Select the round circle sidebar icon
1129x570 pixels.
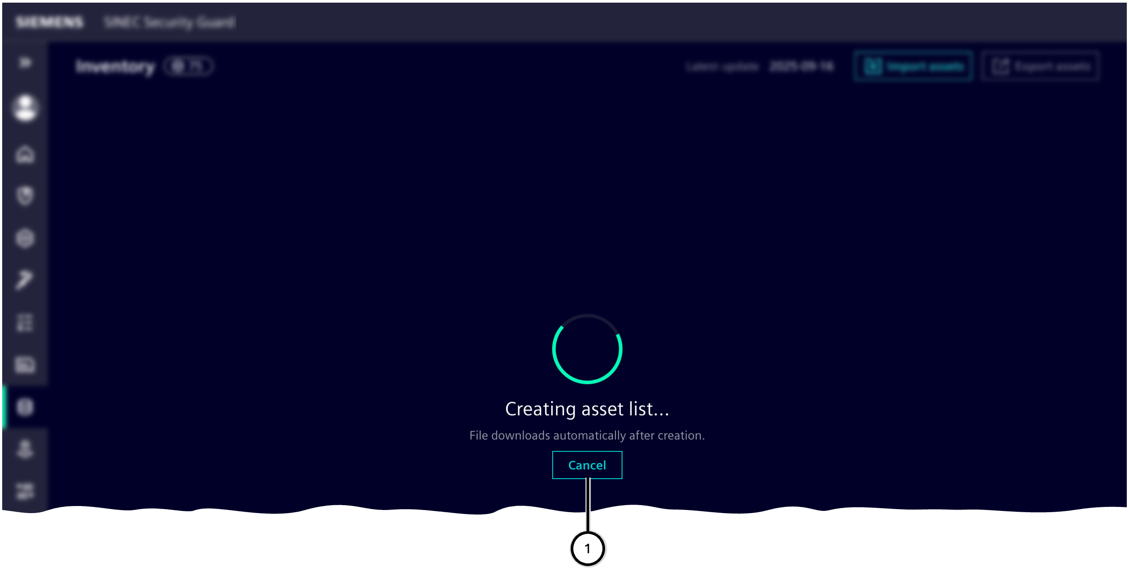point(25,238)
